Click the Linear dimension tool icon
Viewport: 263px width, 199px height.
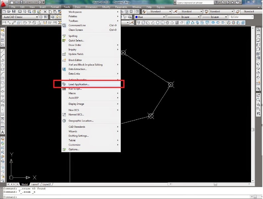click(4, 23)
